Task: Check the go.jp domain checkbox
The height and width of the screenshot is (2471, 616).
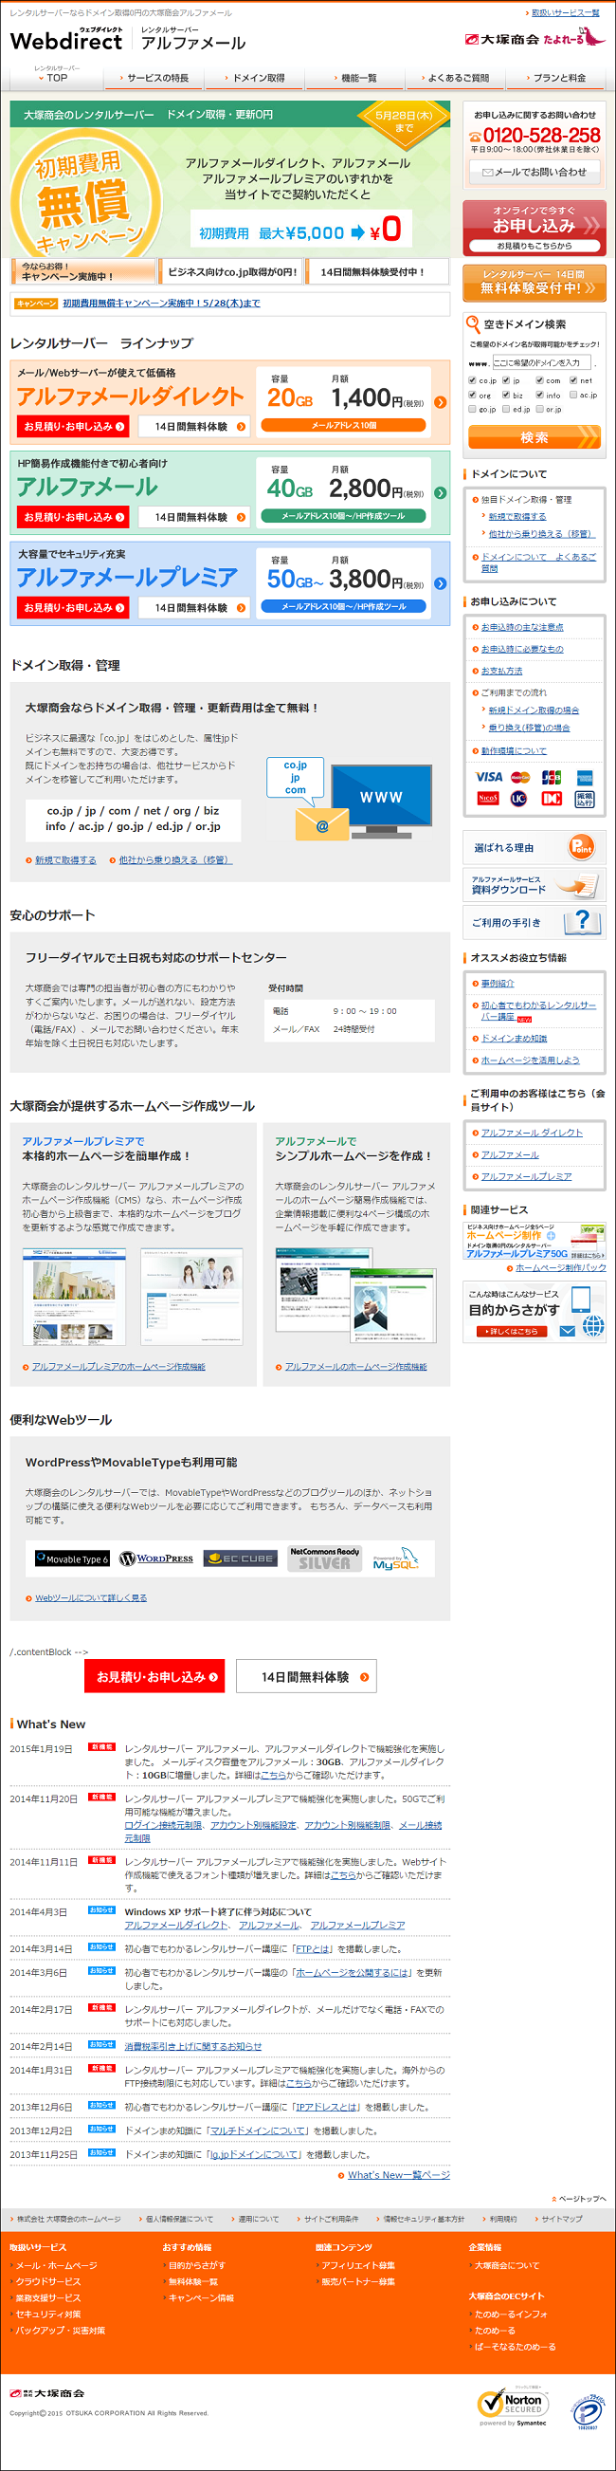Action: pyautogui.click(x=472, y=409)
